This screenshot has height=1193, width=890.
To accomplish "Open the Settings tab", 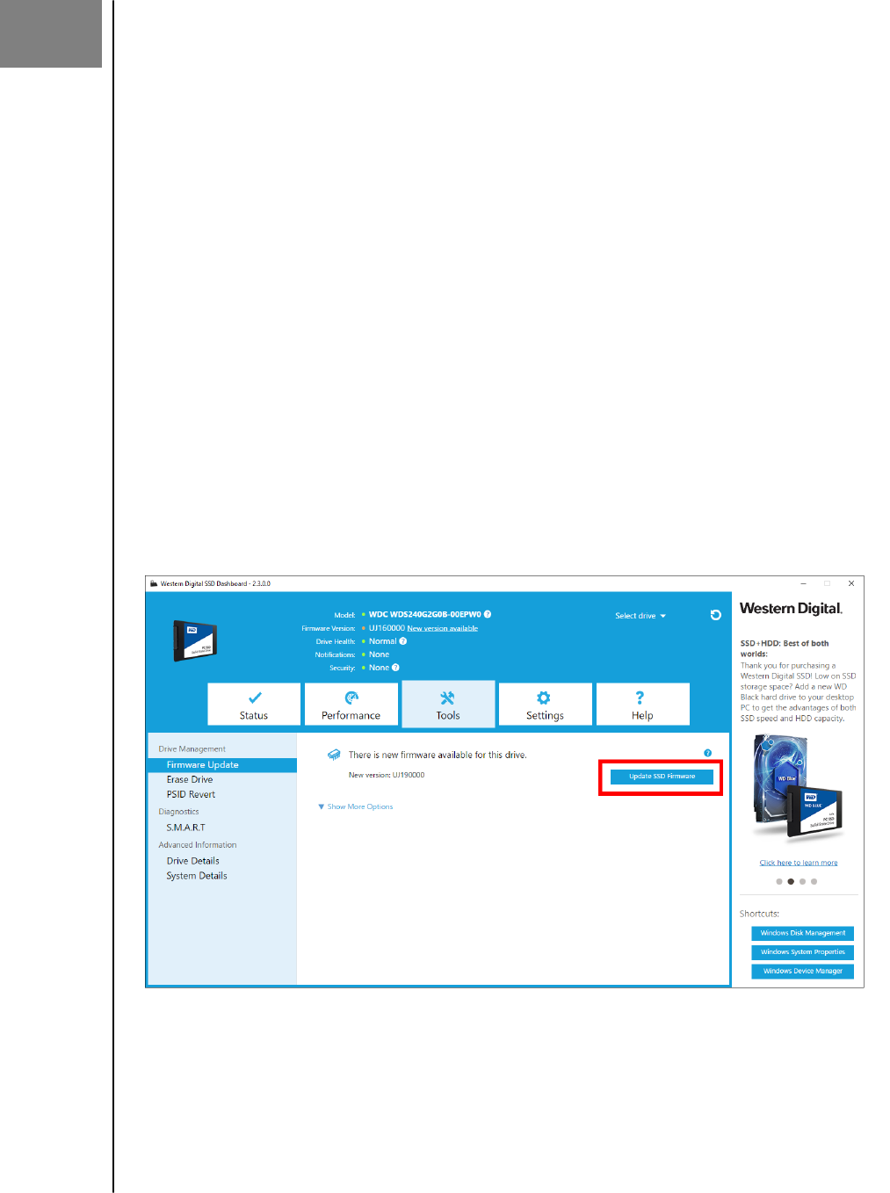I will tap(545, 704).
